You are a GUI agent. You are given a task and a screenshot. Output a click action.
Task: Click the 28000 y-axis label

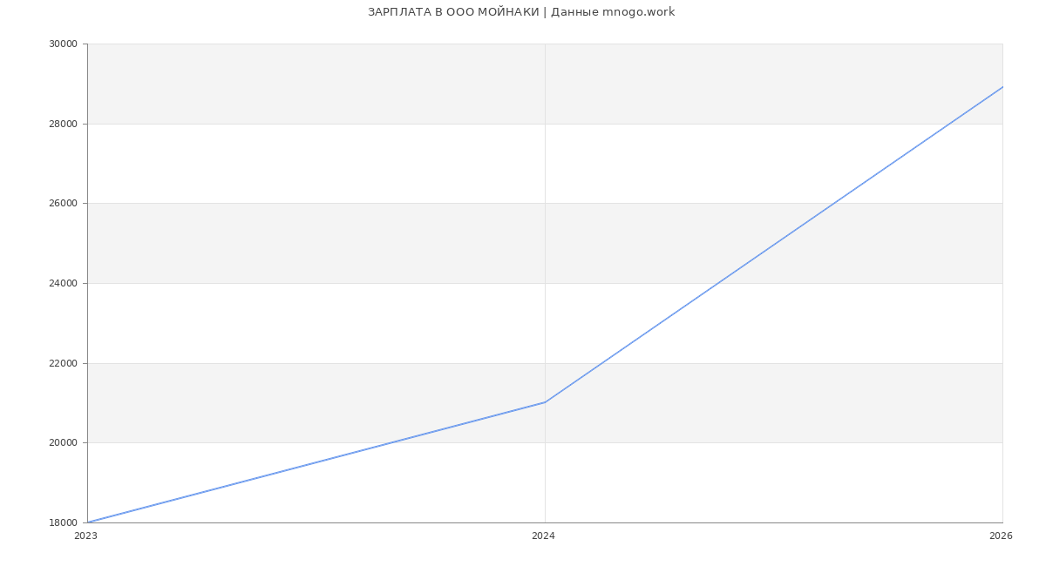64,124
